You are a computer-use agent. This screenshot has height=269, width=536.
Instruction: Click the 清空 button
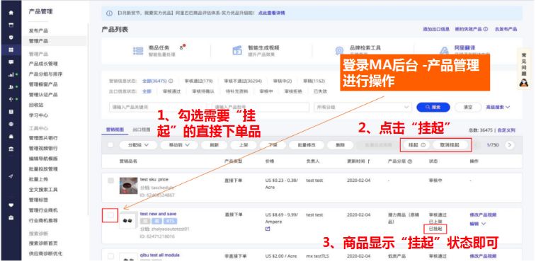[x=468, y=108]
